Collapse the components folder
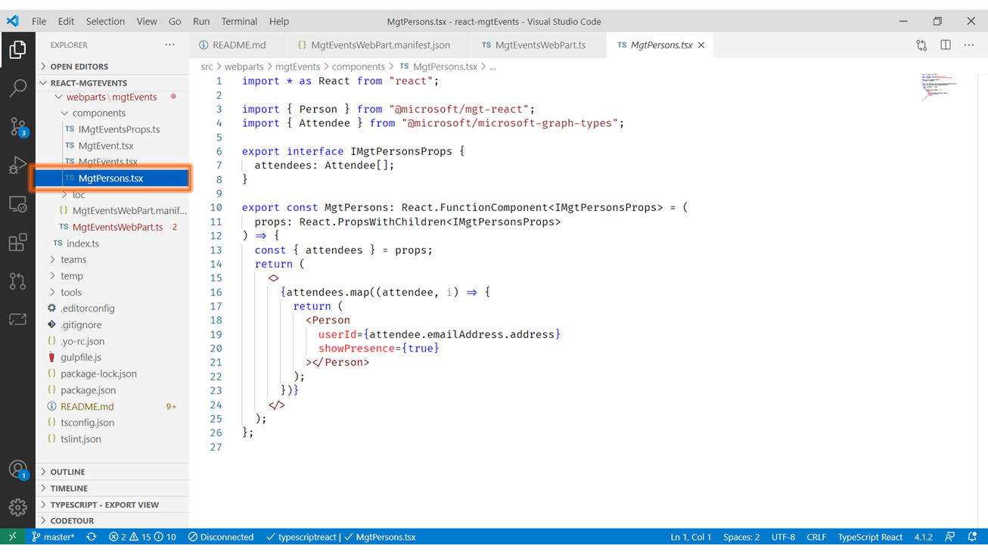Screen dimensions: 988x555 [x=98, y=113]
